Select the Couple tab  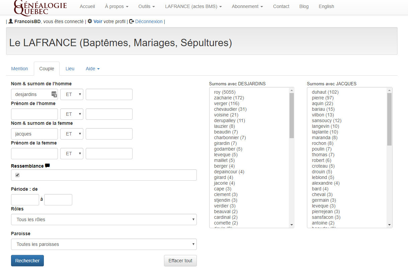[47, 69]
